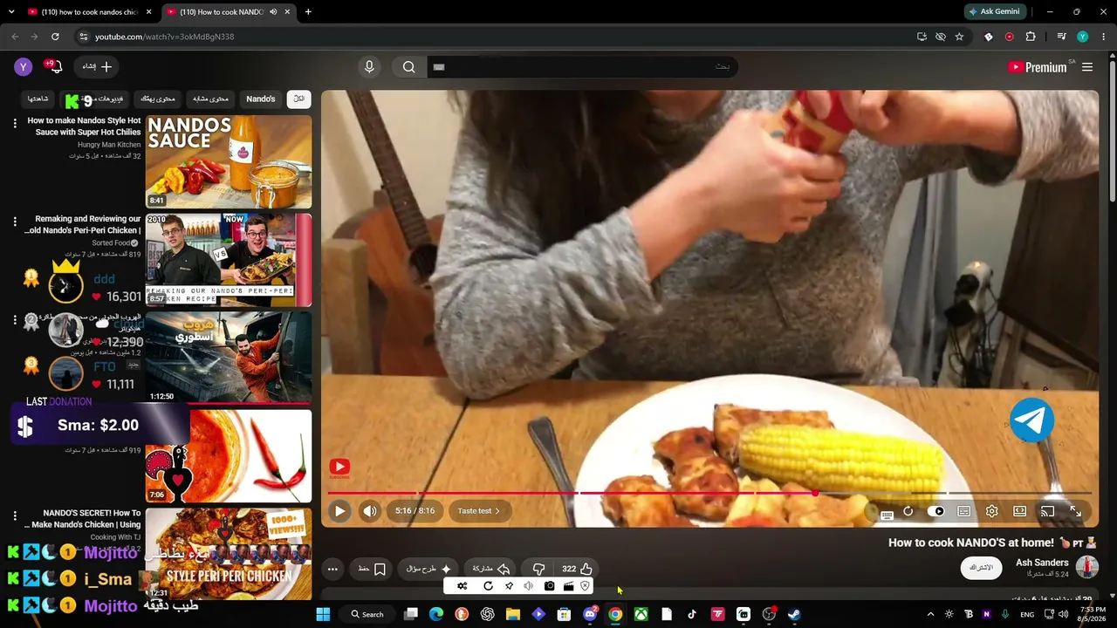Toggle subtitles in the video player
1117x628 pixels.
(x=963, y=511)
